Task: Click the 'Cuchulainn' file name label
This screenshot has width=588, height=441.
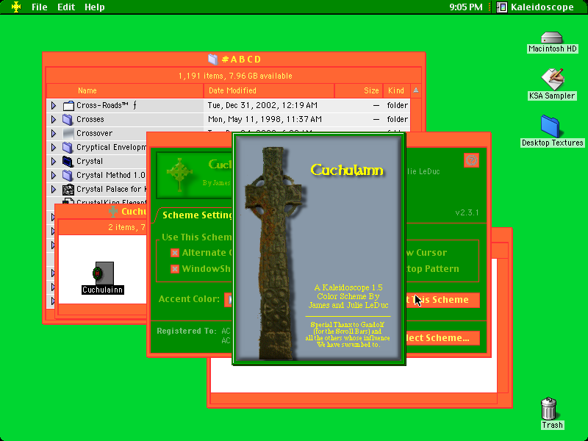Action: 103,290
